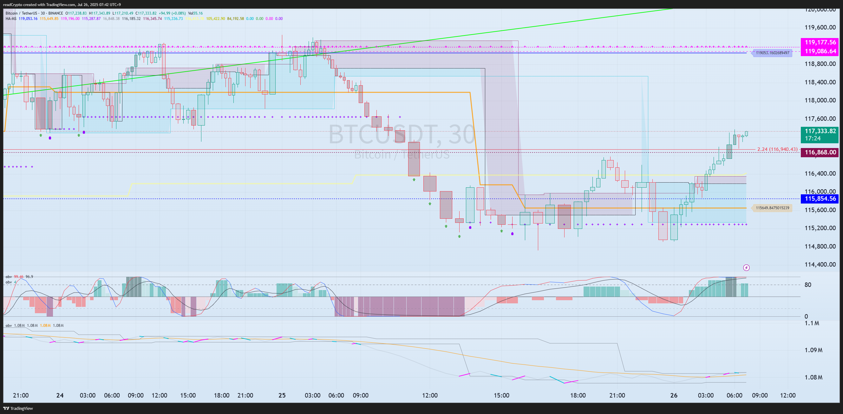
Task: Click the magenta 119,177.56 price label
Action: click(x=820, y=42)
